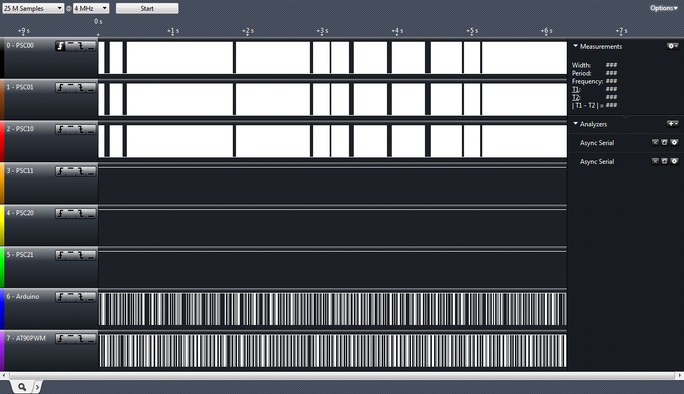684x394 pixels.
Task: Remove the first Async Serial analyzer
Action: [655, 143]
